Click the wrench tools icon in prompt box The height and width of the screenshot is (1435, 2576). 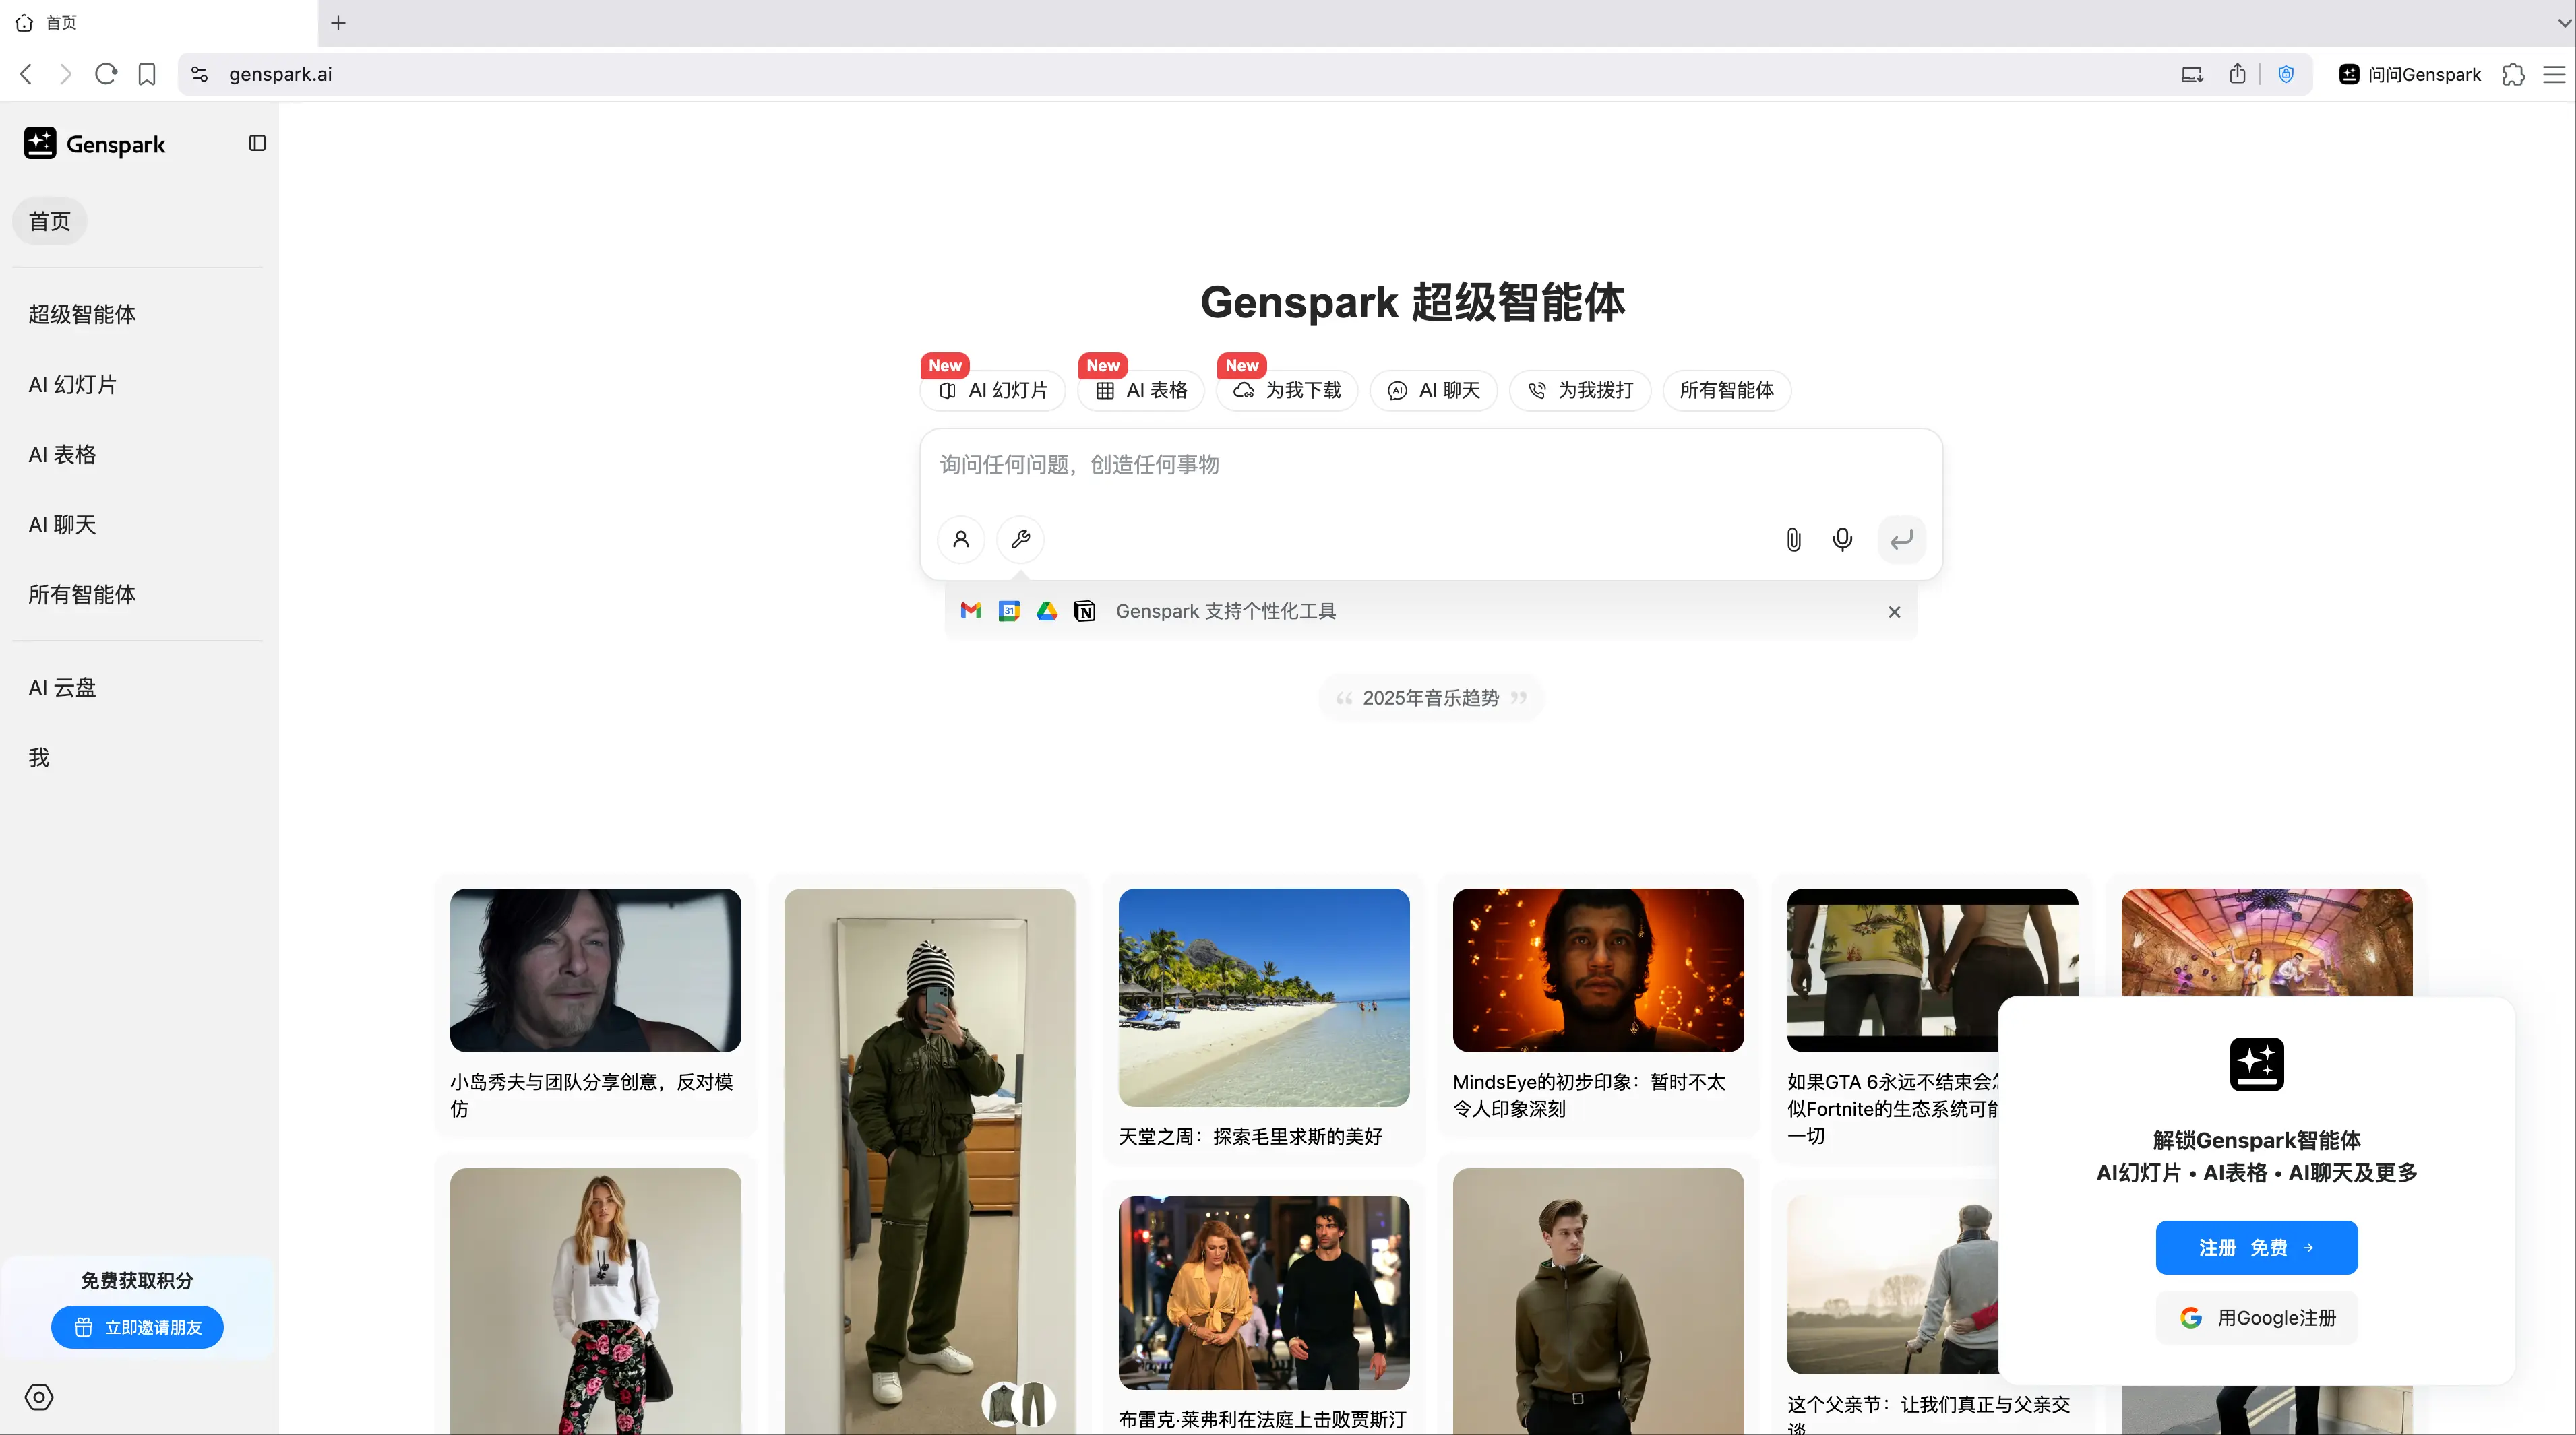[1020, 540]
